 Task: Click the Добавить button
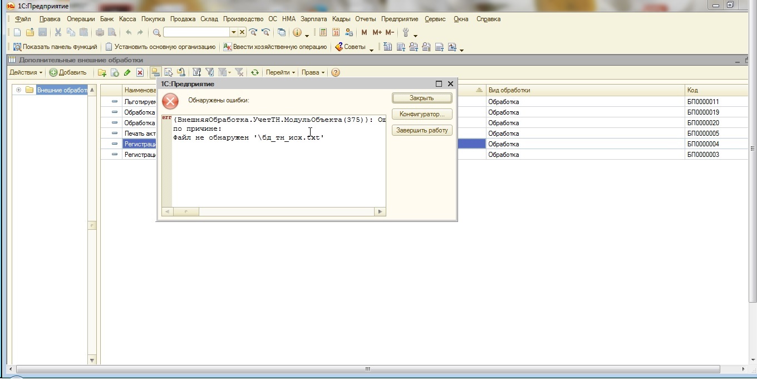click(68, 72)
